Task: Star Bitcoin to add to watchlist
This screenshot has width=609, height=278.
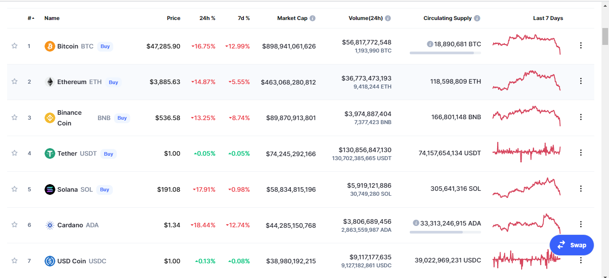Action: point(14,46)
